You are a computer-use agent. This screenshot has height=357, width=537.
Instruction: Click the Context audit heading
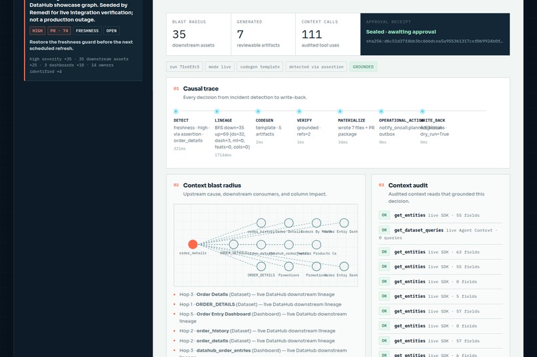[x=408, y=185]
